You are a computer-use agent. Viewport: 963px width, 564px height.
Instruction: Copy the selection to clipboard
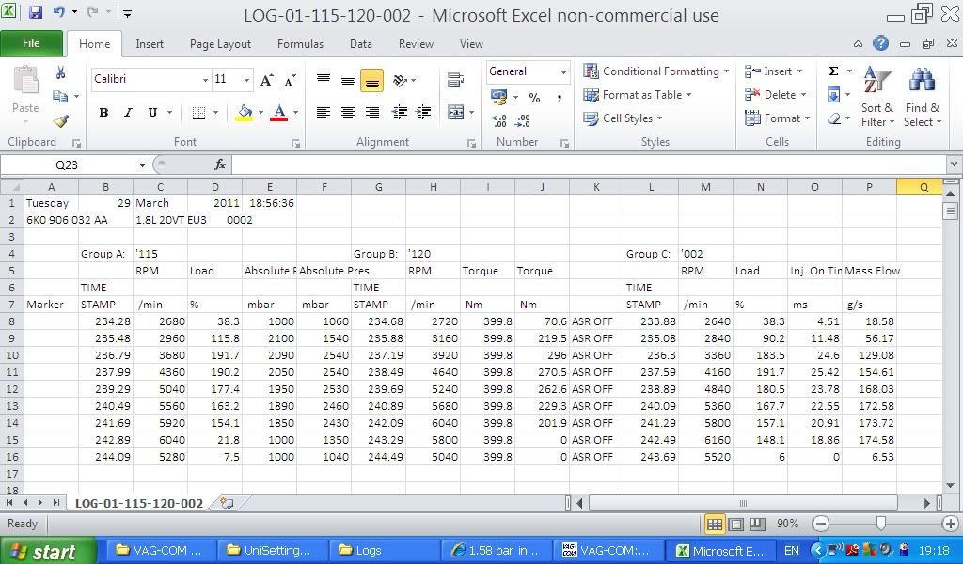(x=60, y=97)
